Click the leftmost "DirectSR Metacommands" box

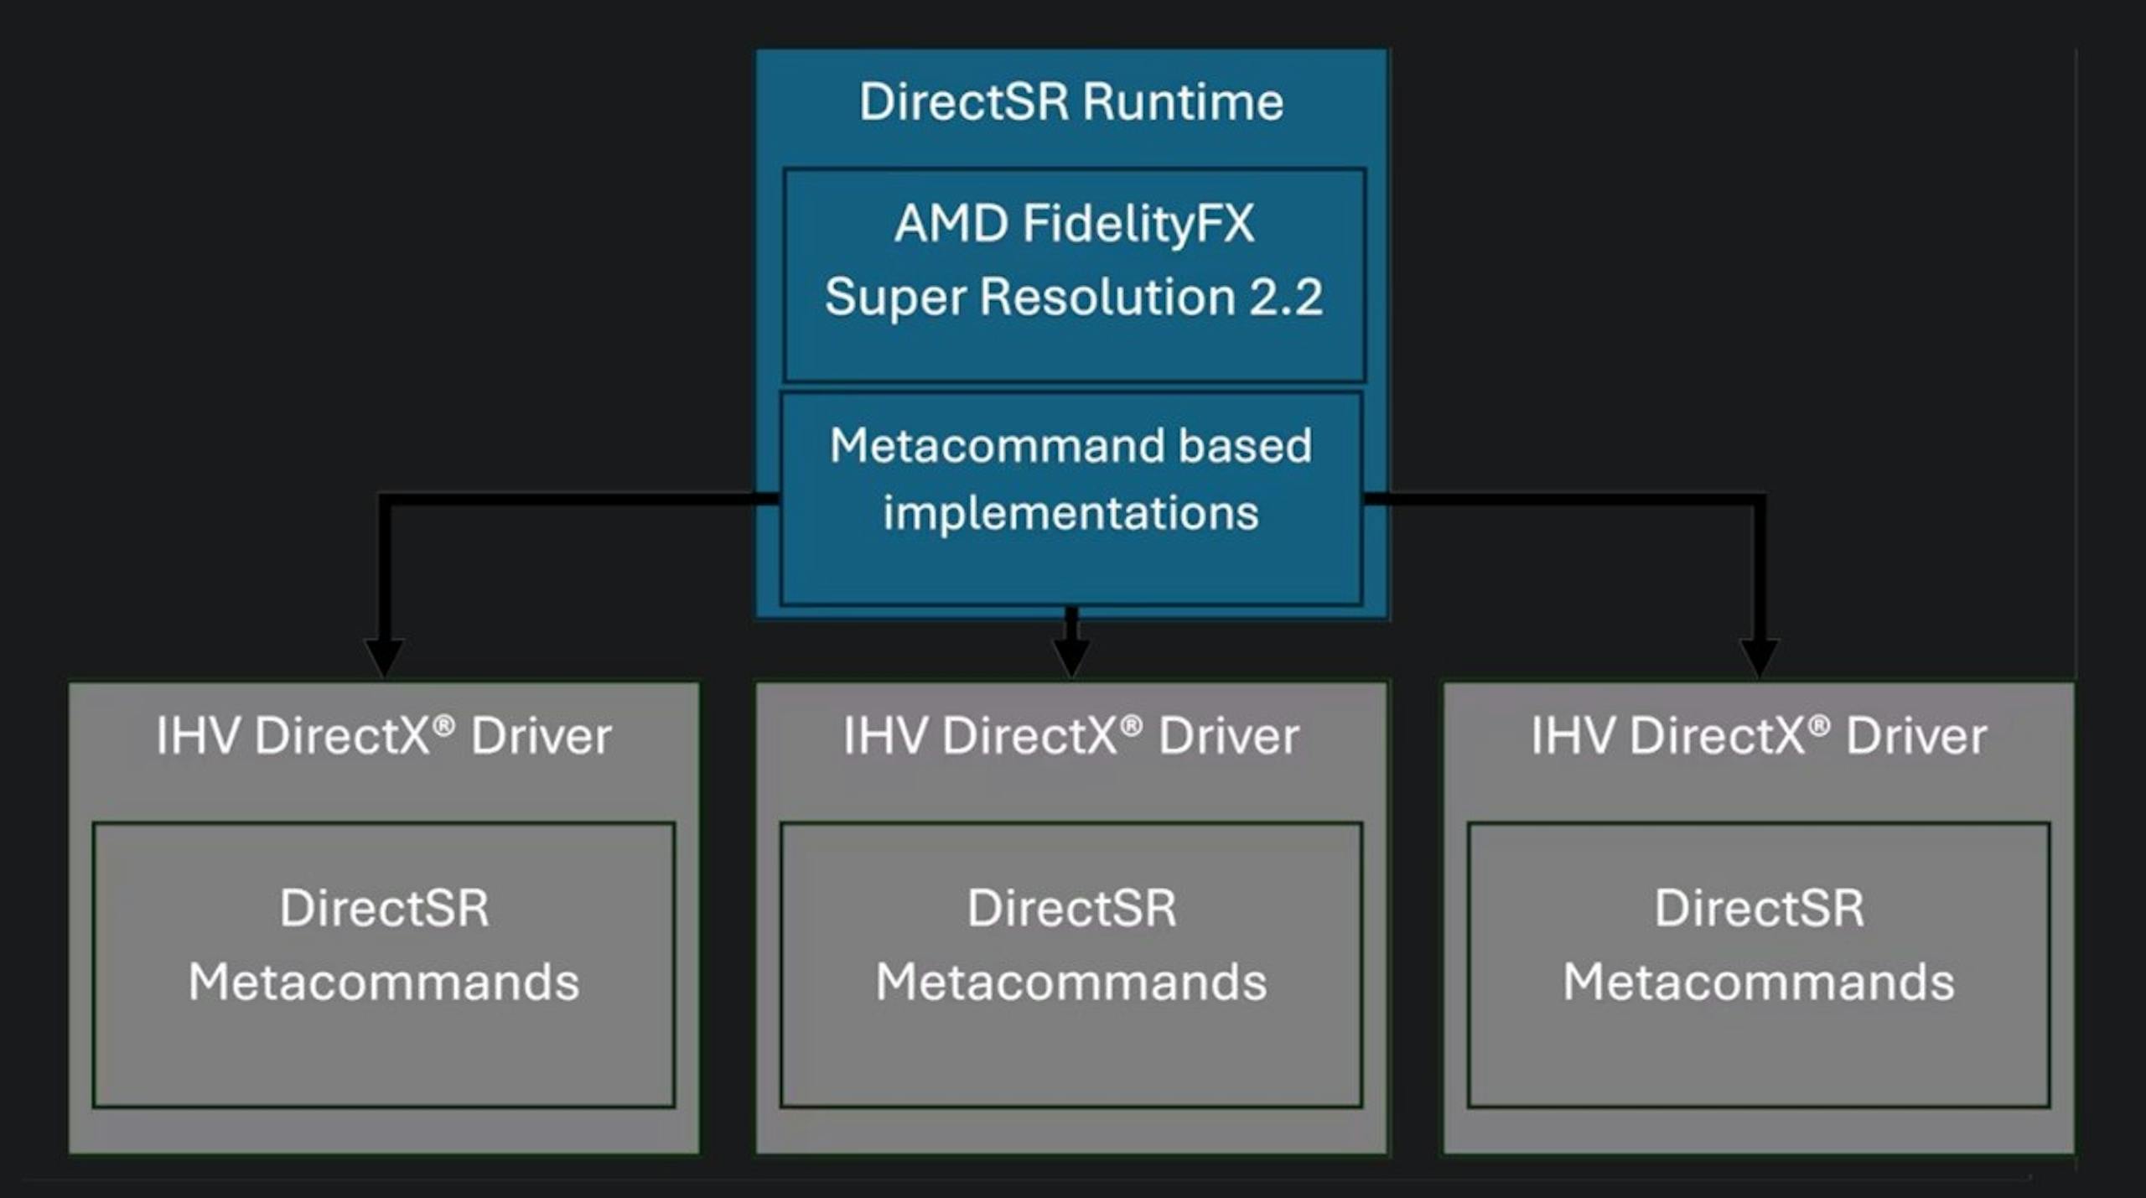point(384,965)
